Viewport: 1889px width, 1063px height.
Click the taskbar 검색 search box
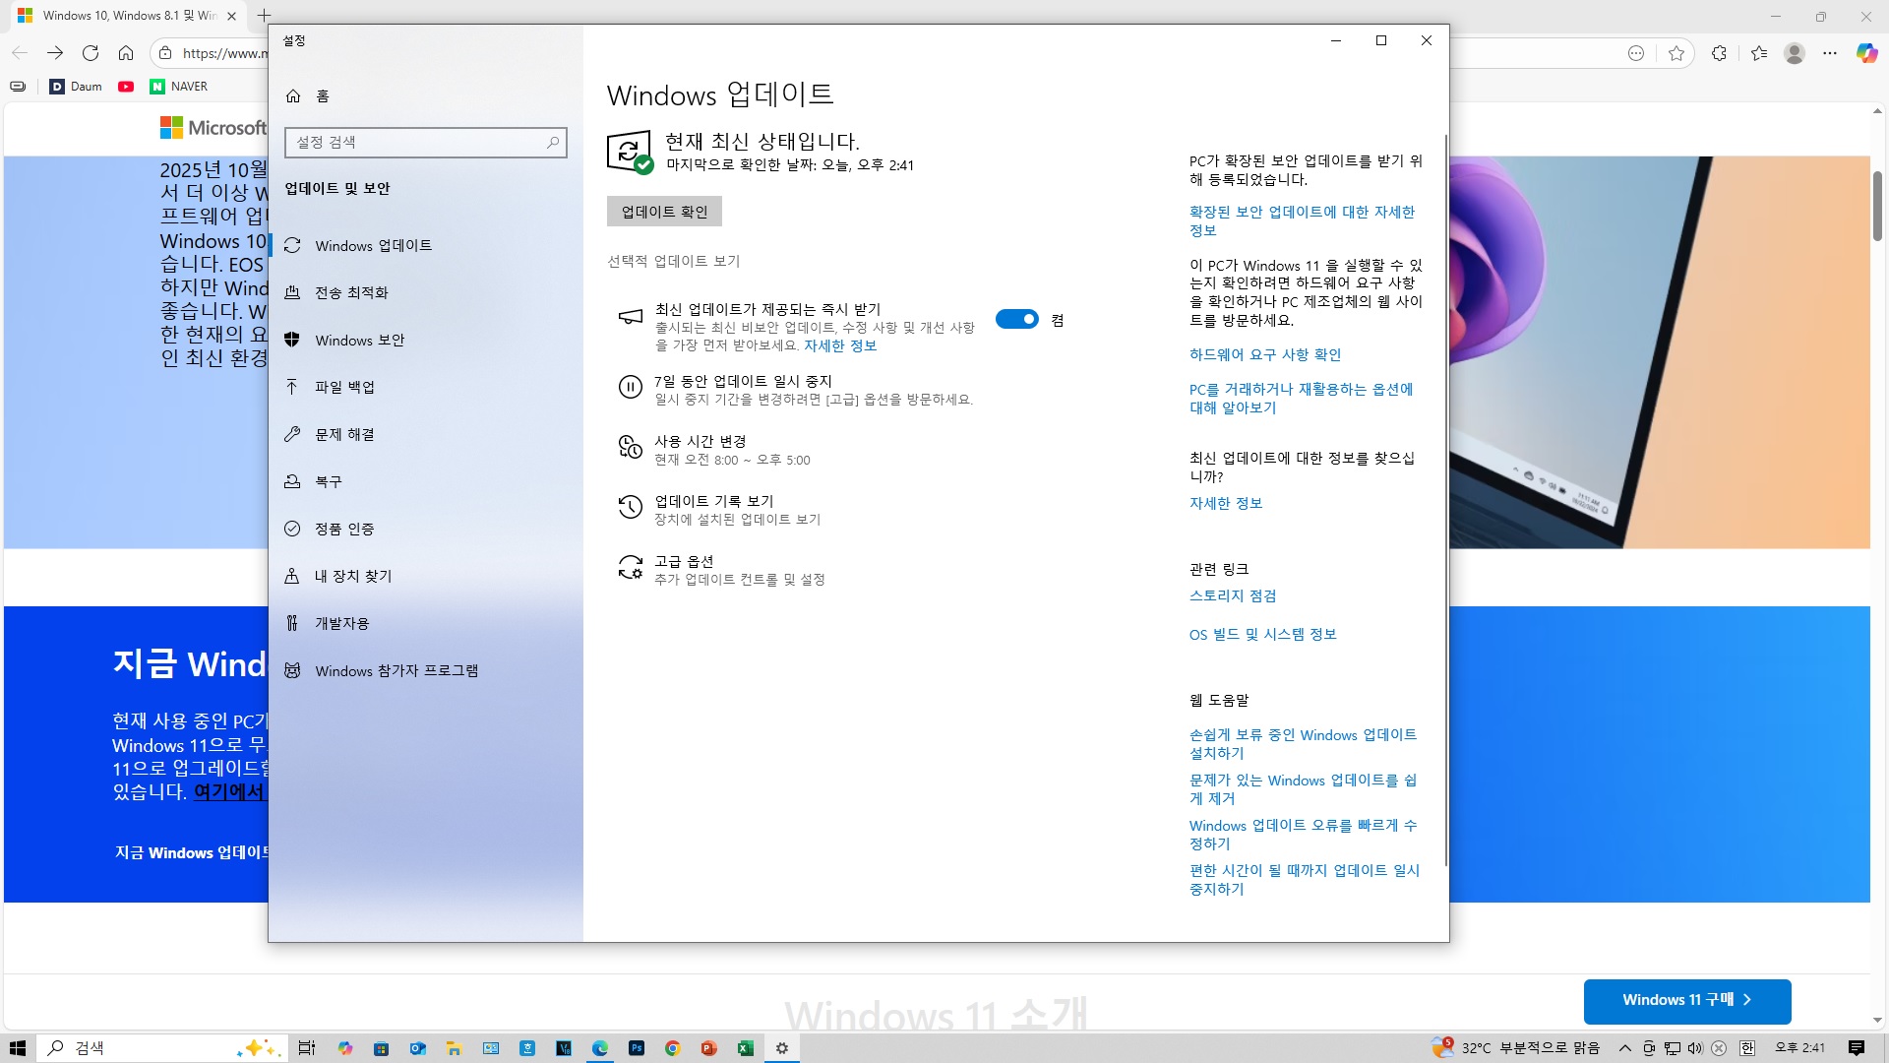tap(163, 1048)
